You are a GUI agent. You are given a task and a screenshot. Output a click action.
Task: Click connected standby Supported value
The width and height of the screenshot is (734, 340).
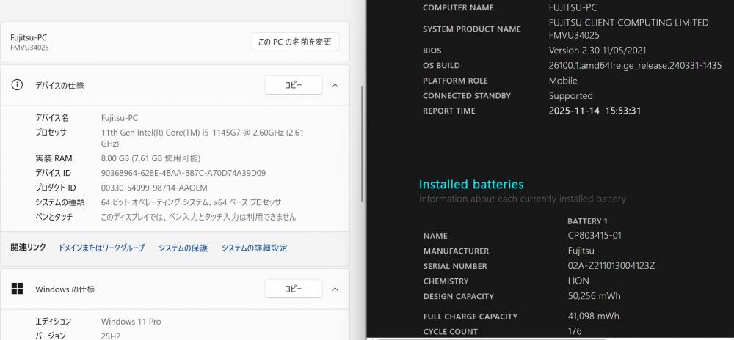(x=570, y=96)
